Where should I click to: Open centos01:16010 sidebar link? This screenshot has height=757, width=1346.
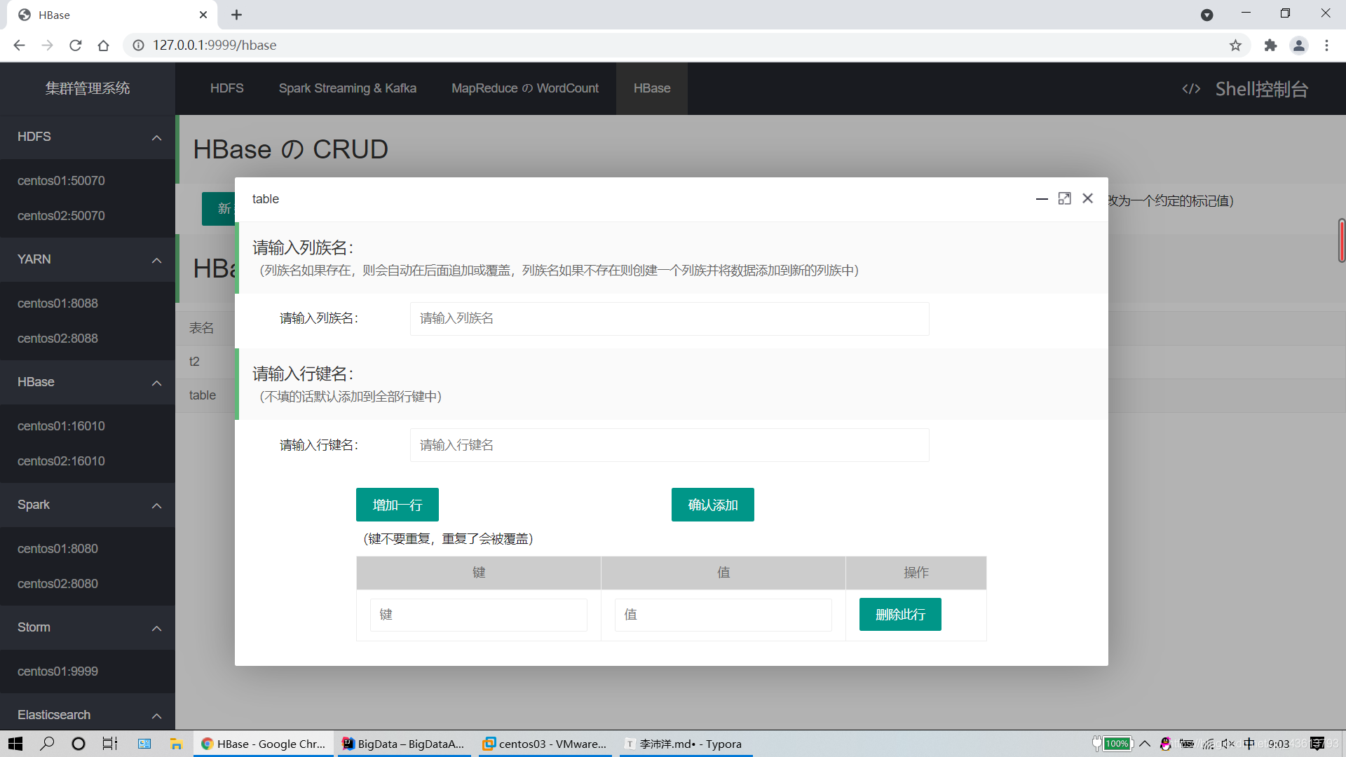(x=61, y=426)
